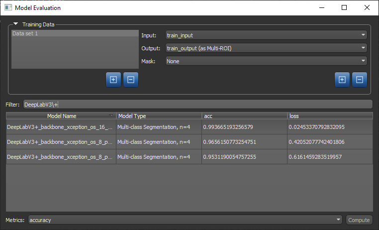379x230 pixels.
Task: Sort by the loss column header
Action: pos(329,116)
